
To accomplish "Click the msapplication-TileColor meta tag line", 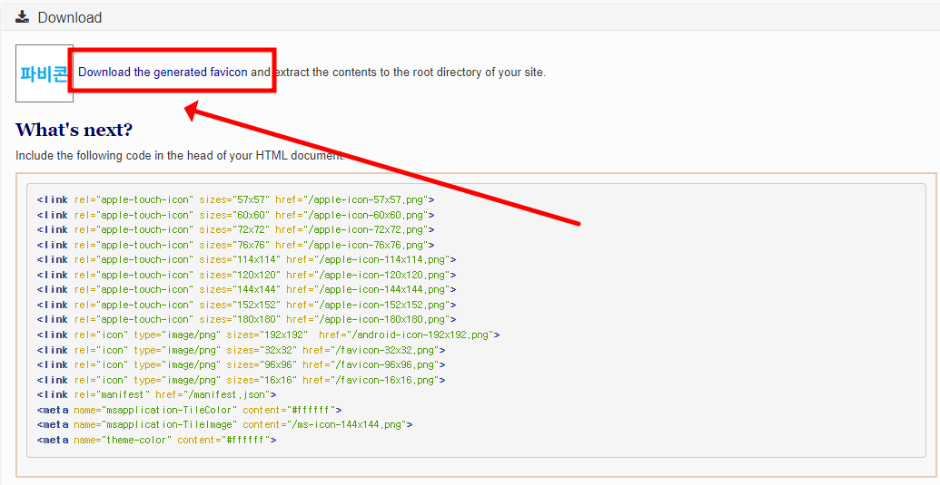I will (x=189, y=410).
